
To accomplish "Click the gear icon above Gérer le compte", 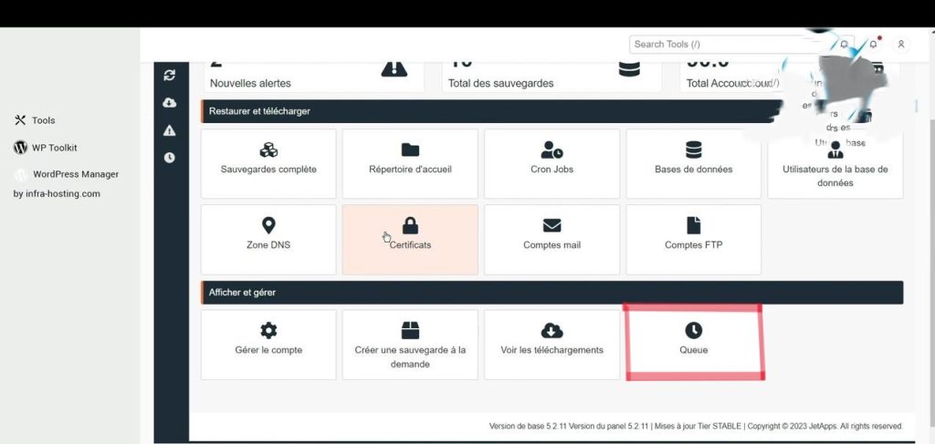I will pyautogui.click(x=268, y=330).
